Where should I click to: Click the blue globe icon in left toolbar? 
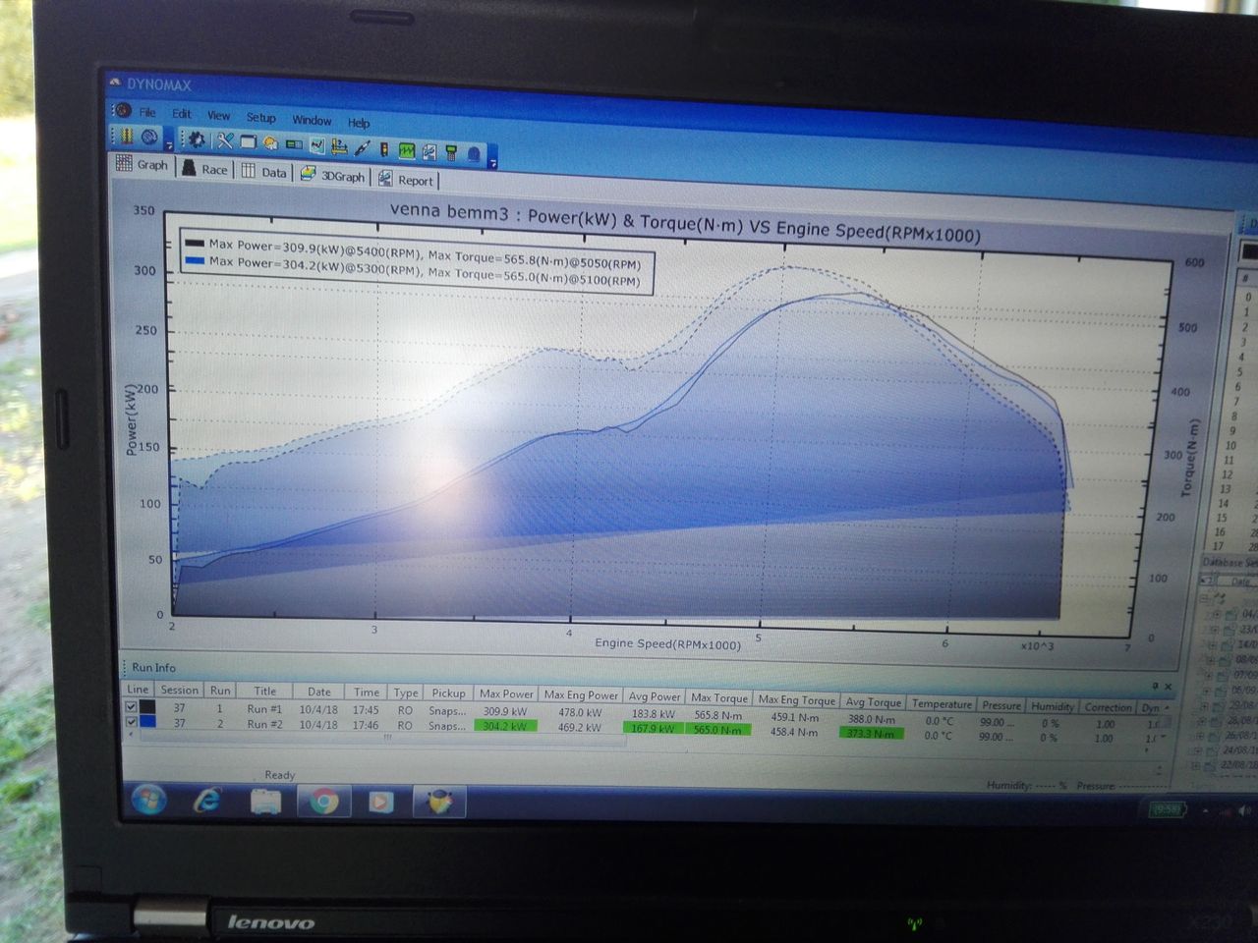[x=149, y=137]
